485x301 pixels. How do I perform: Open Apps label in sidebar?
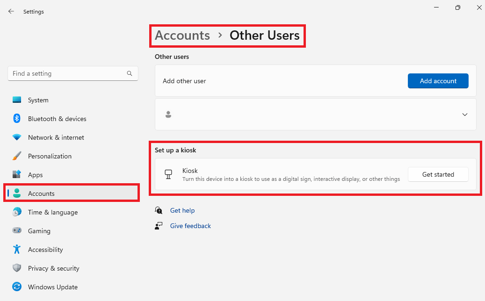click(35, 175)
